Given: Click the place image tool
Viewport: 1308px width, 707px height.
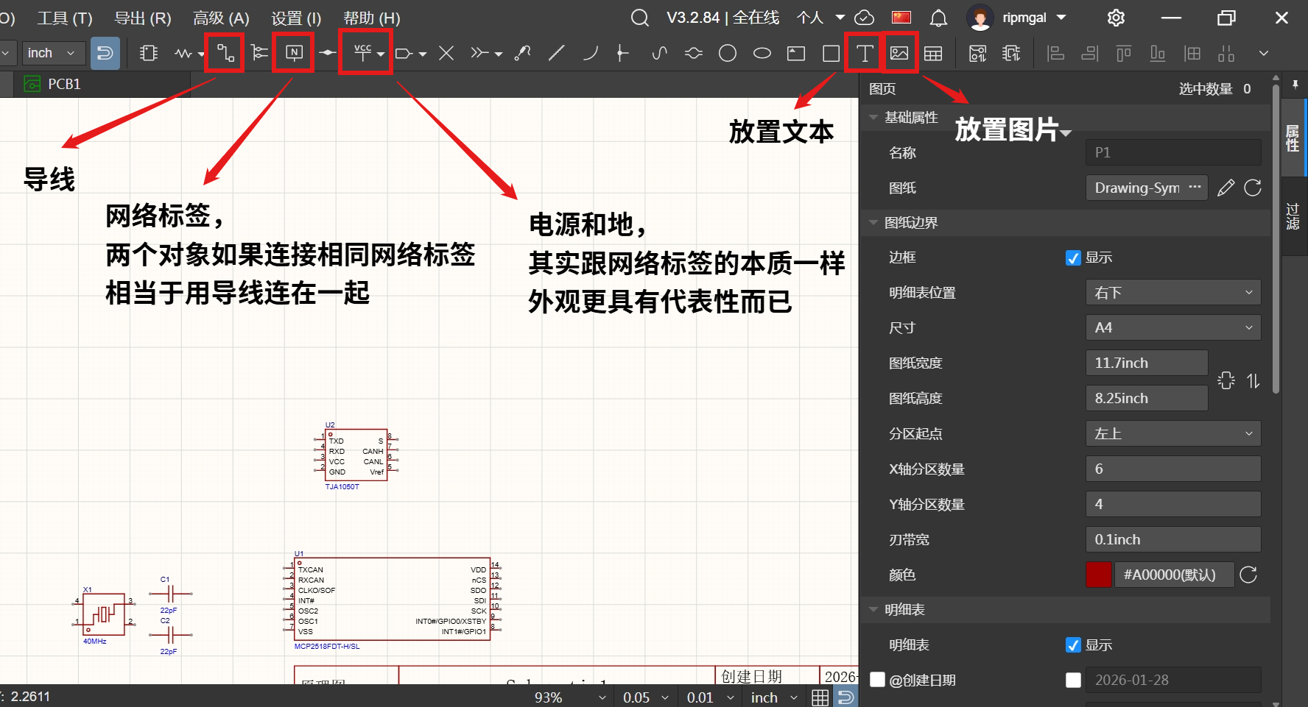Looking at the screenshot, I should pyautogui.click(x=899, y=53).
